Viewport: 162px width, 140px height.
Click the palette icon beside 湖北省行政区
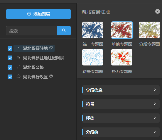[x=51, y=76]
